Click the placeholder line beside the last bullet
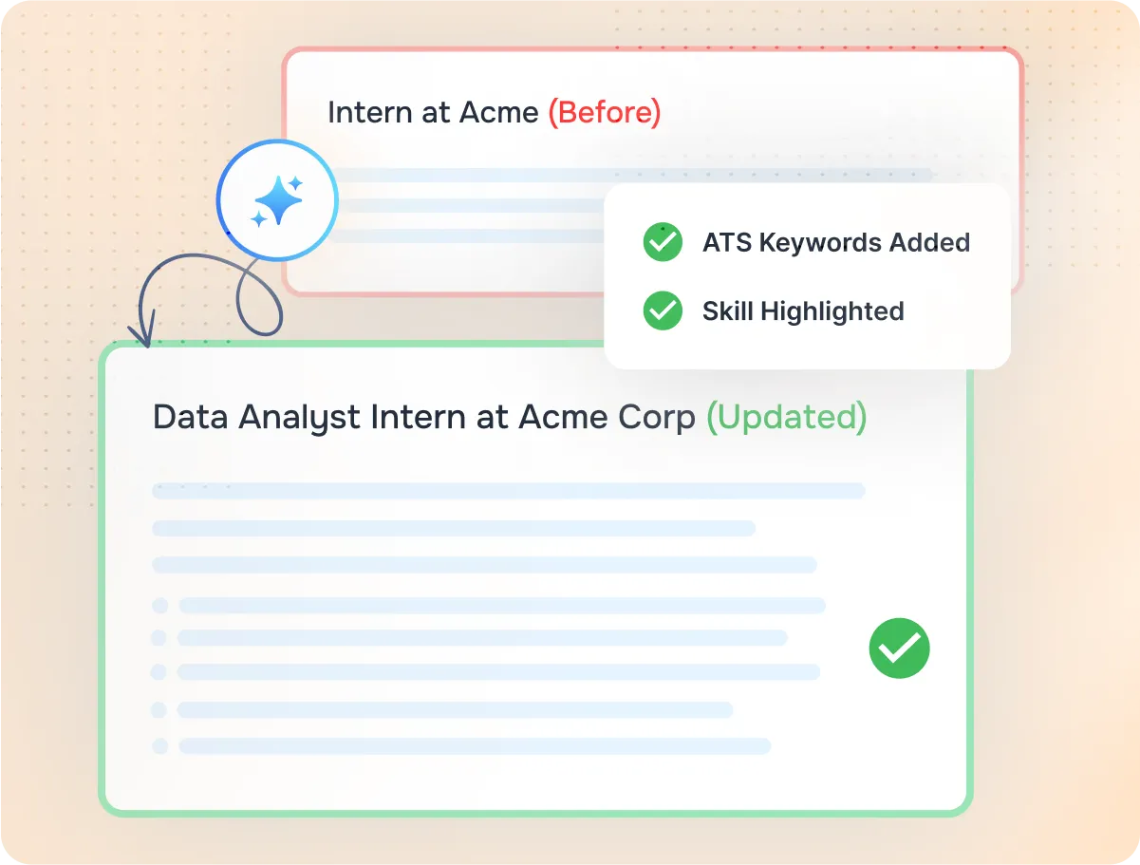 coord(475,745)
